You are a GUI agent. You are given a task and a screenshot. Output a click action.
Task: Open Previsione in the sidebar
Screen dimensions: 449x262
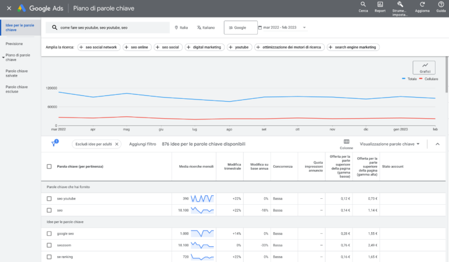(14, 44)
